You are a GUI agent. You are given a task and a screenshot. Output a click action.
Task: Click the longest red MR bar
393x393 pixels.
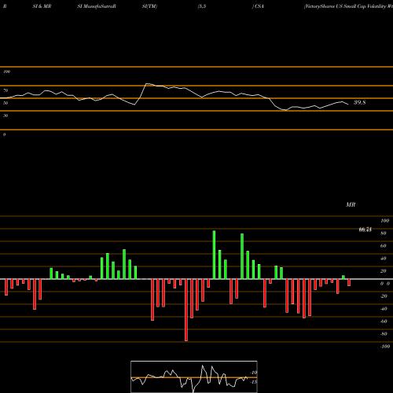[x=186, y=310]
